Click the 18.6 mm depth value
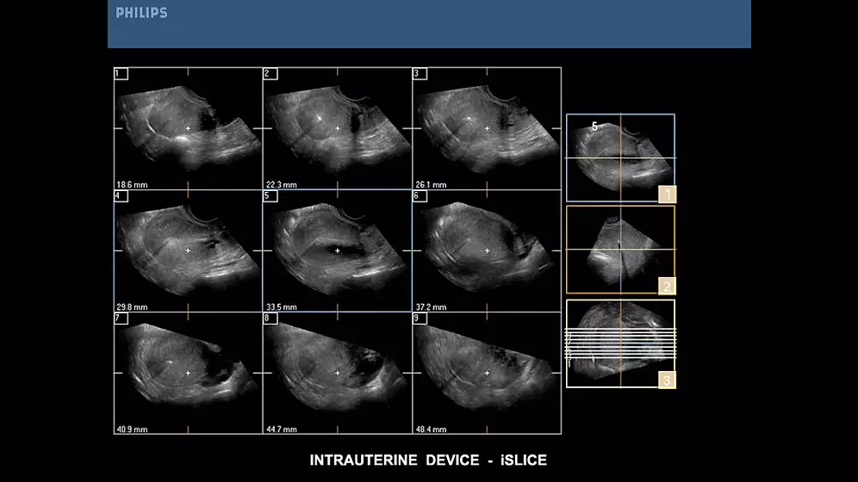 132,185
